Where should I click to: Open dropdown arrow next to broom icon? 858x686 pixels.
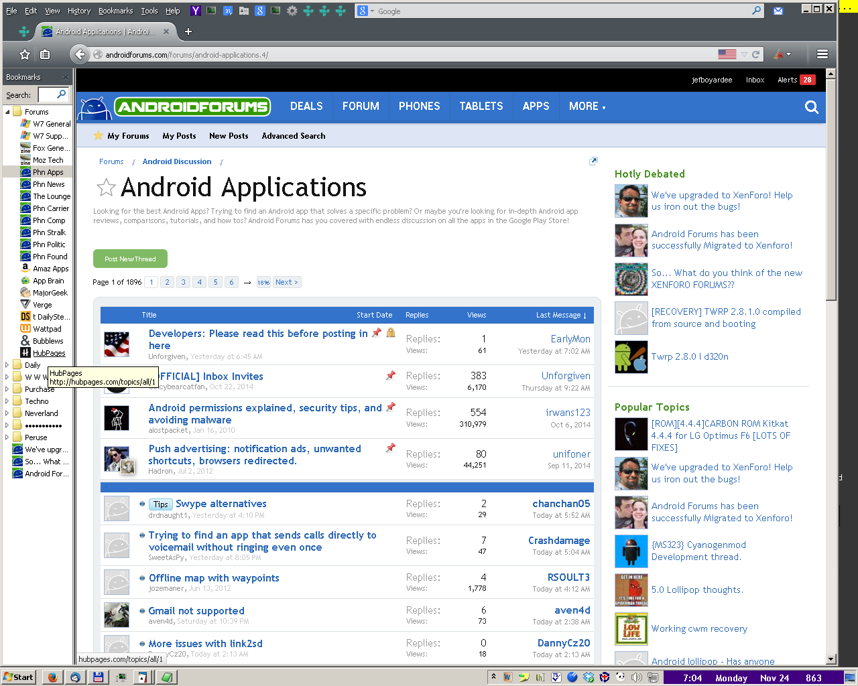pos(789,54)
